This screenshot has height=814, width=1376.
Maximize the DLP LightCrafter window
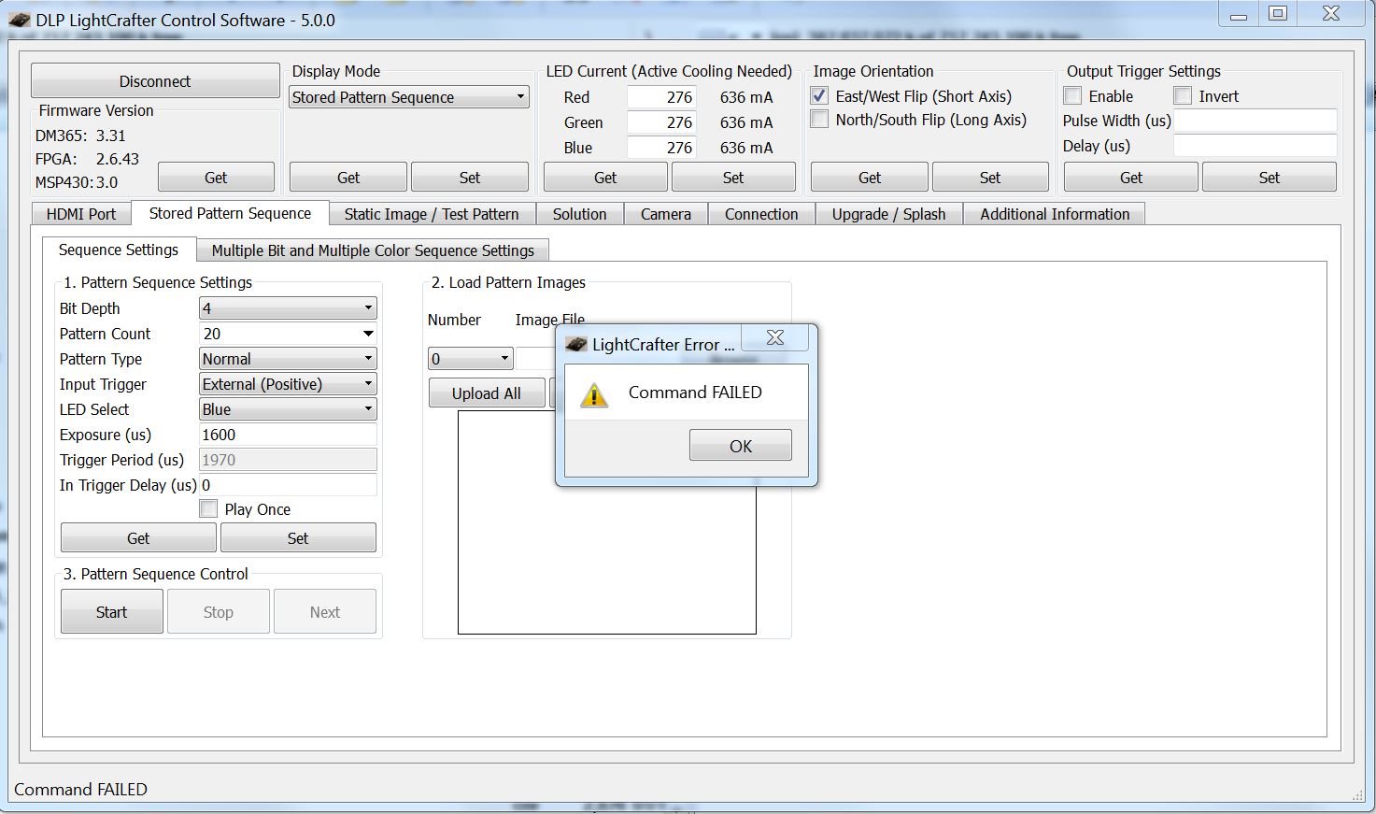click(x=1278, y=14)
